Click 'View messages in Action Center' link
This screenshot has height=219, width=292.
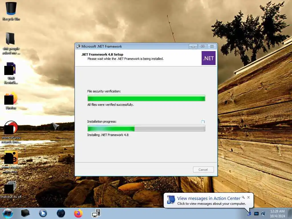tap(209, 198)
